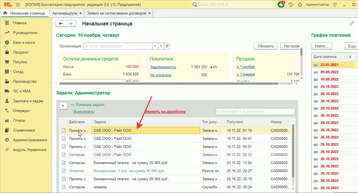This screenshot has height=193, width=358.
Task: Open the с 1 ноября sales link
Action: point(246,67)
